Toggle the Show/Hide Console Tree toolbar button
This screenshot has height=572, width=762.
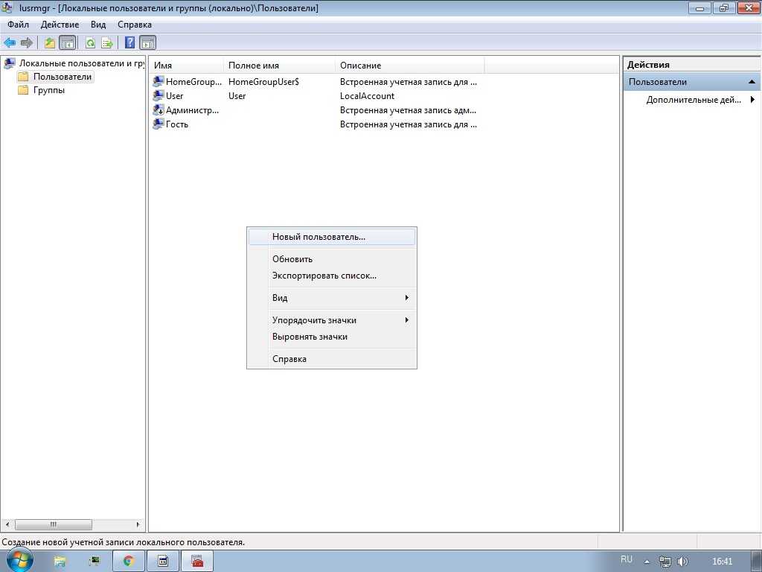[68, 42]
